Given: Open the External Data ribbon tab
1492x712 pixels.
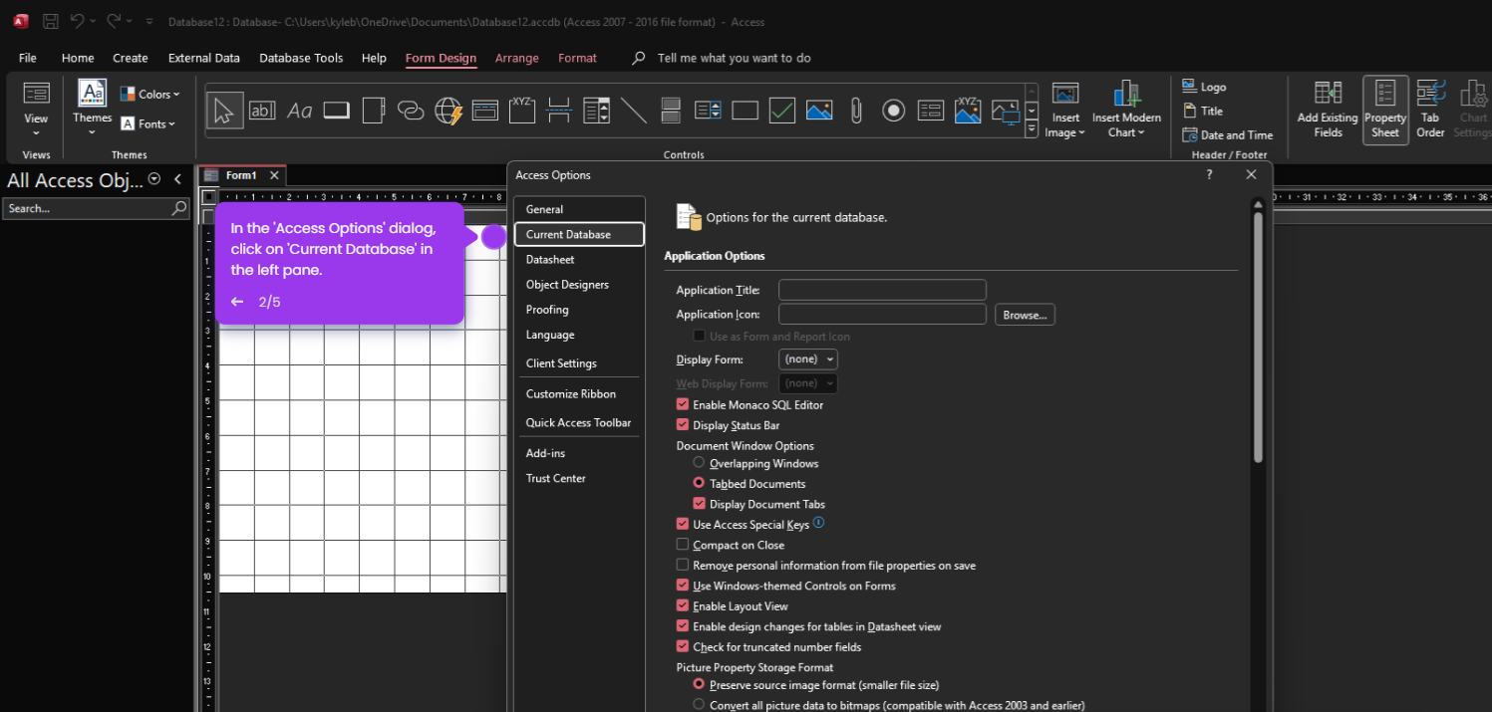Looking at the screenshot, I should click(x=204, y=58).
